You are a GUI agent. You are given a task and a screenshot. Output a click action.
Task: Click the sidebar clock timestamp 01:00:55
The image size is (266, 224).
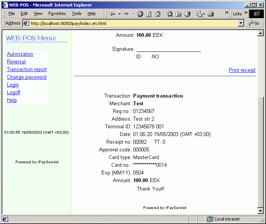click(x=36, y=133)
